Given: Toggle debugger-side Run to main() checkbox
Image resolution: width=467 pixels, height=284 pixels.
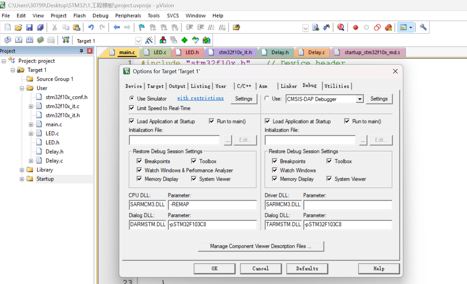Looking at the screenshot, I should click(347, 121).
